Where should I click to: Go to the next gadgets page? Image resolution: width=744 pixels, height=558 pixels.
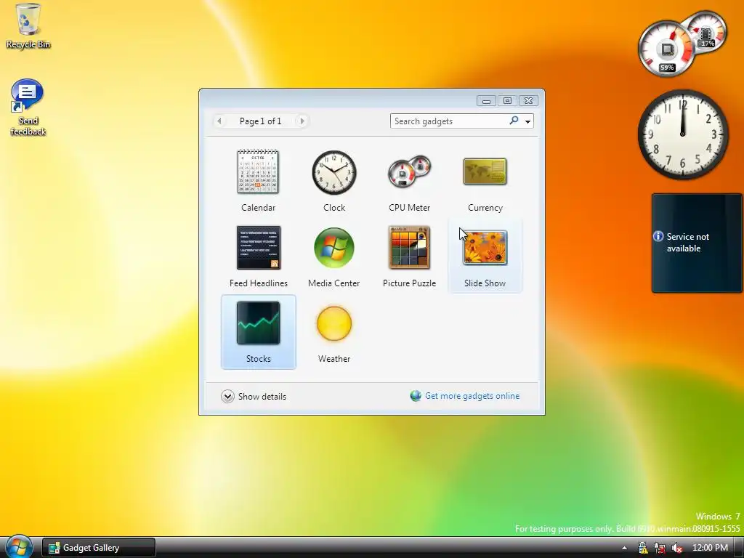click(x=302, y=121)
